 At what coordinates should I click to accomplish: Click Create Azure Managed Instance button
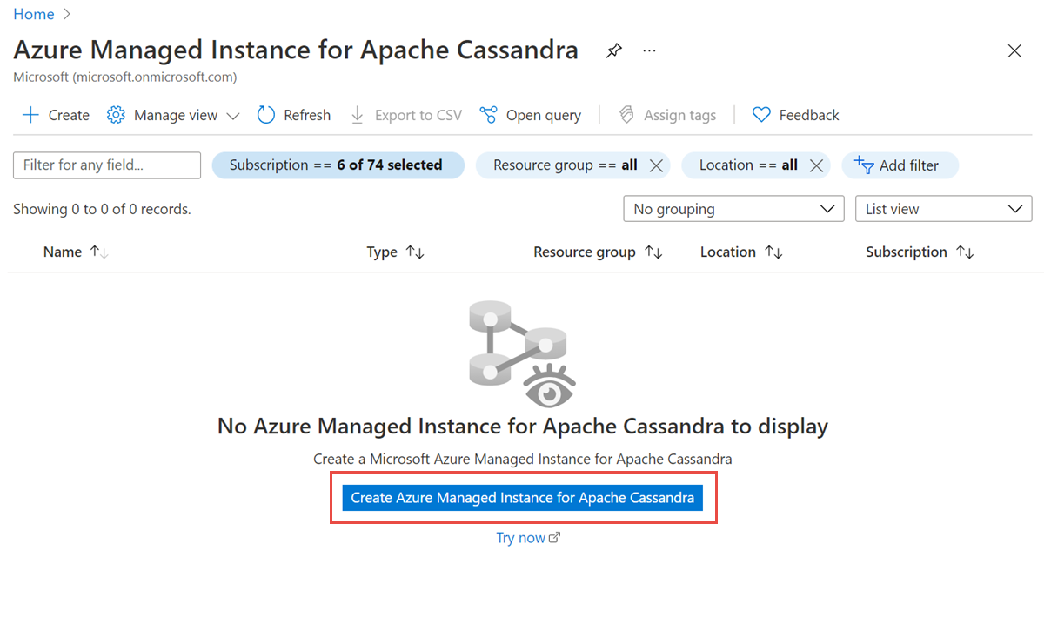click(x=522, y=498)
